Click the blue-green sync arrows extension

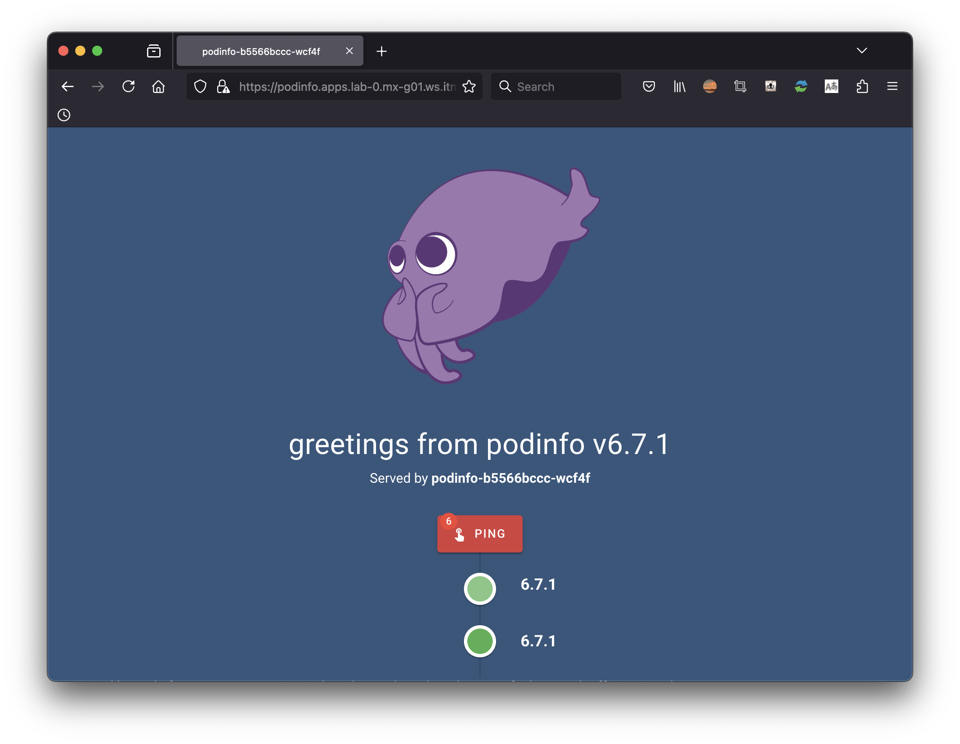[x=801, y=87]
